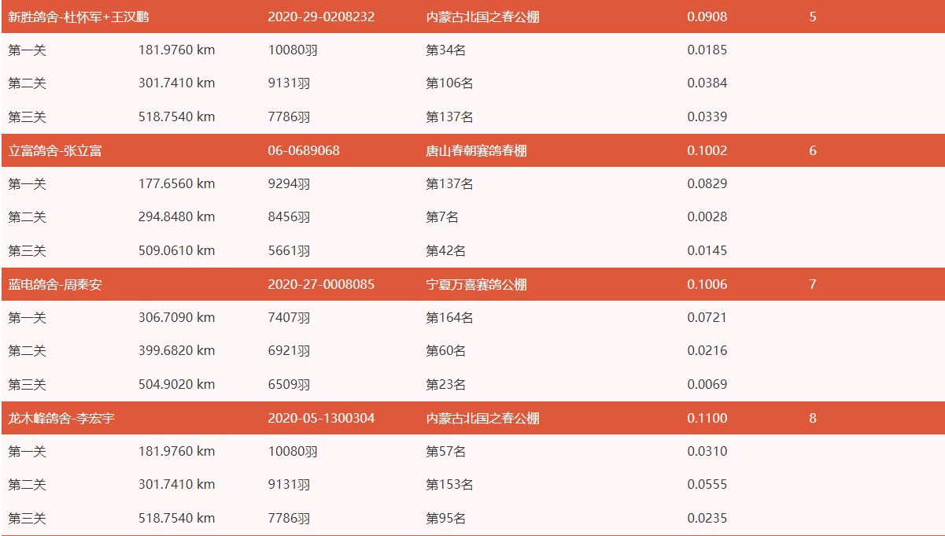Click 内蒙古北国之春公棚 in the 新胜鸽舍 header row

click(x=482, y=17)
